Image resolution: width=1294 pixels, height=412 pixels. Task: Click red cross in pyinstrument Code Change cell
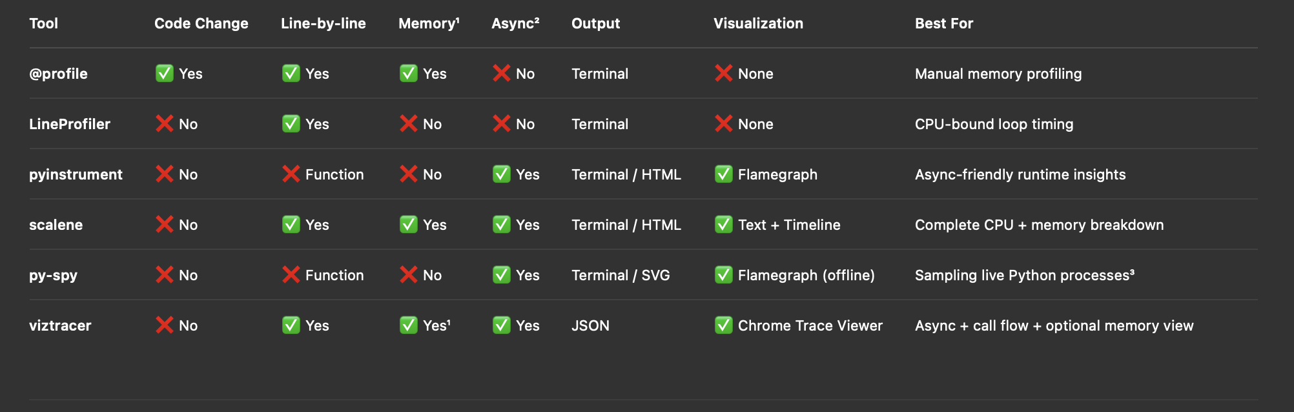click(165, 174)
